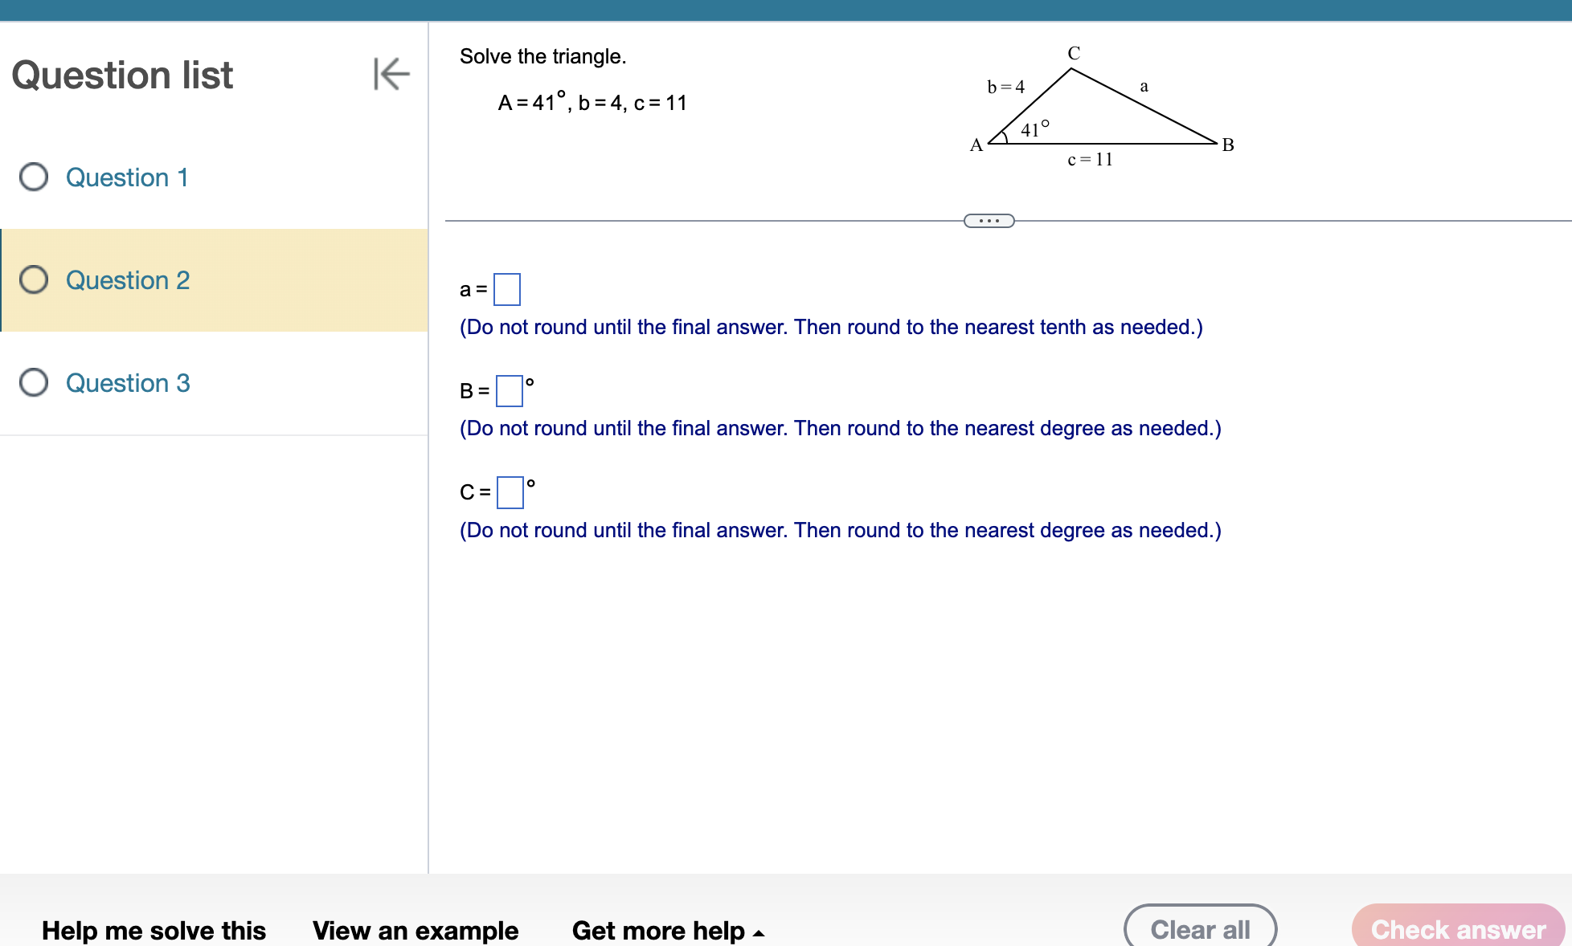Screen dimensions: 1572x946
Task: Open the Question 3 problem
Action: pos(128,383)
